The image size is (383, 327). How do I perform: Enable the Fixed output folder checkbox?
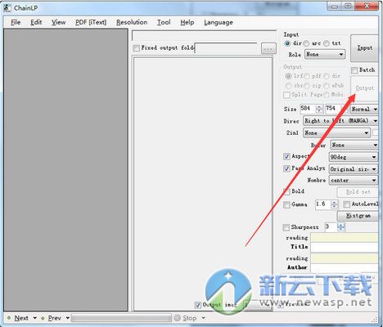[x=136, y=48]
